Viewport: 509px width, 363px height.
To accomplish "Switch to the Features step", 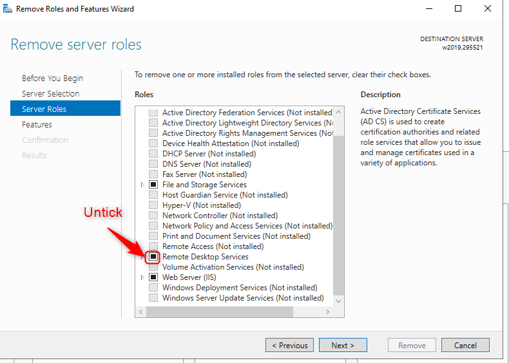I will click(x=37, y=124).
